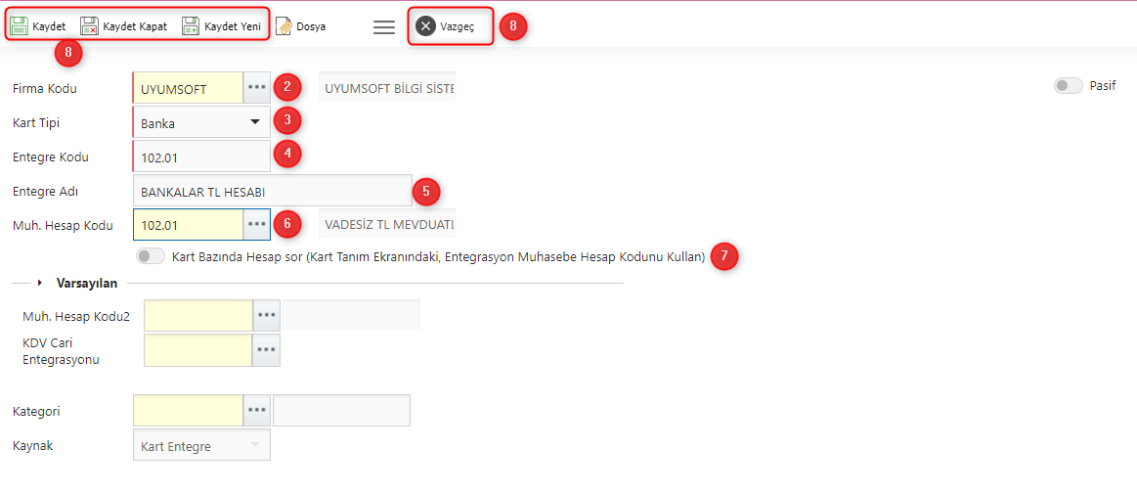This screenshot has width=1137, height=494.
Task: Open Muh. Hesap Kodu2 lookup ellipsis button
Action: click(267, 315)
